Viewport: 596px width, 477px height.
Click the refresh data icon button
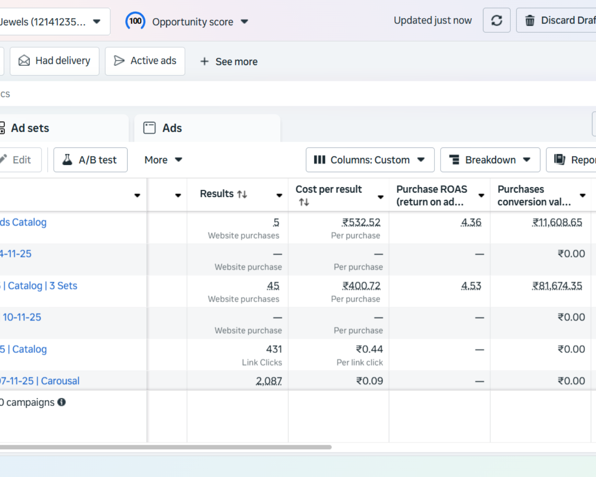[496, 20]
